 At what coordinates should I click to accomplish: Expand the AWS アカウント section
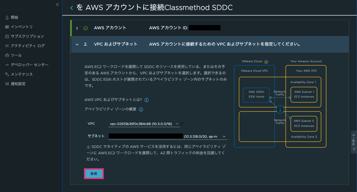pyautogui.click(x=77, y=28)
